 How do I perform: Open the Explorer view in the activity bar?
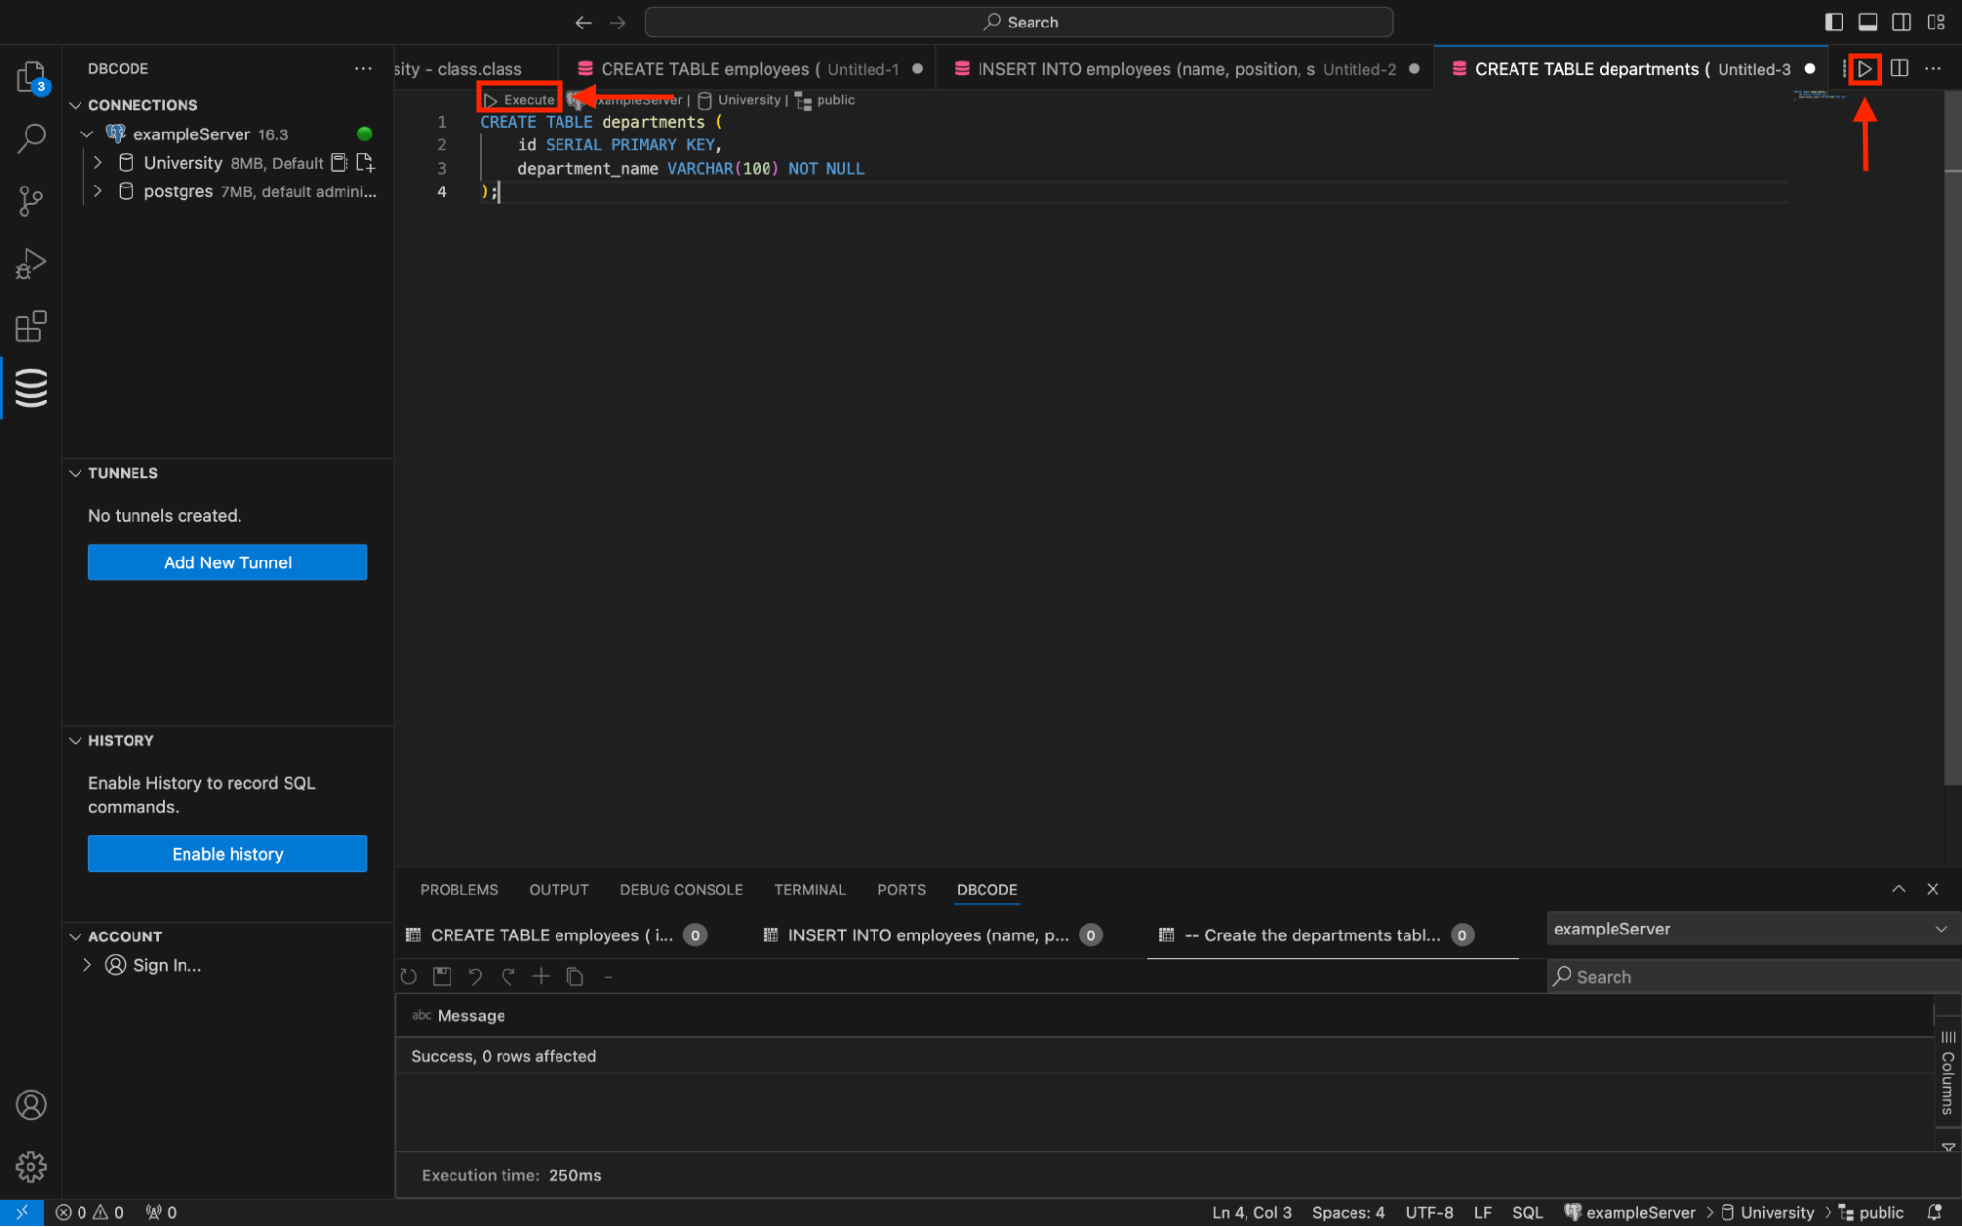coord(29,77)
